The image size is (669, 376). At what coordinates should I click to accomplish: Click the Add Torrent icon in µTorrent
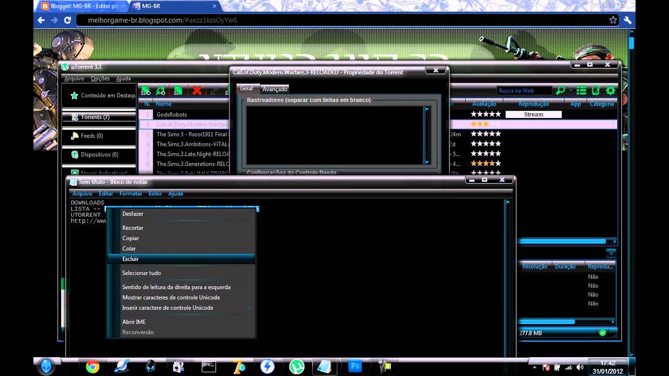pos(146,91)
